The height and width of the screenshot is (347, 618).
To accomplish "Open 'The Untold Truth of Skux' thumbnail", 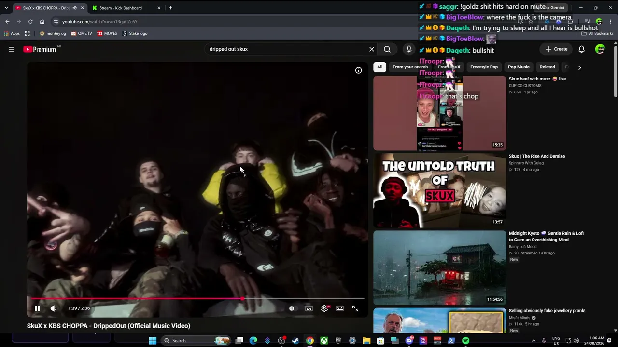I will (440, 190).
